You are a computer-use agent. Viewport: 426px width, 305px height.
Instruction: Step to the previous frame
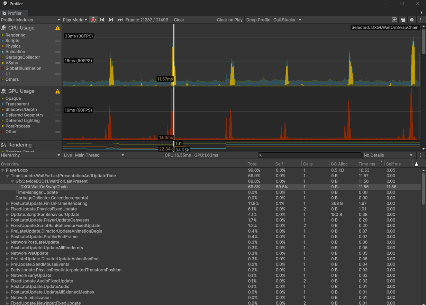coord(102,20)
